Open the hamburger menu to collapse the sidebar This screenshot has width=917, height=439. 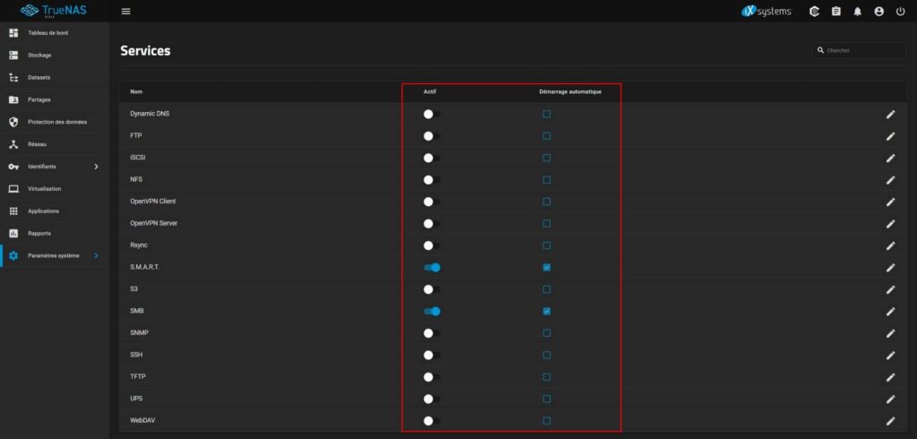pos(125,12)
